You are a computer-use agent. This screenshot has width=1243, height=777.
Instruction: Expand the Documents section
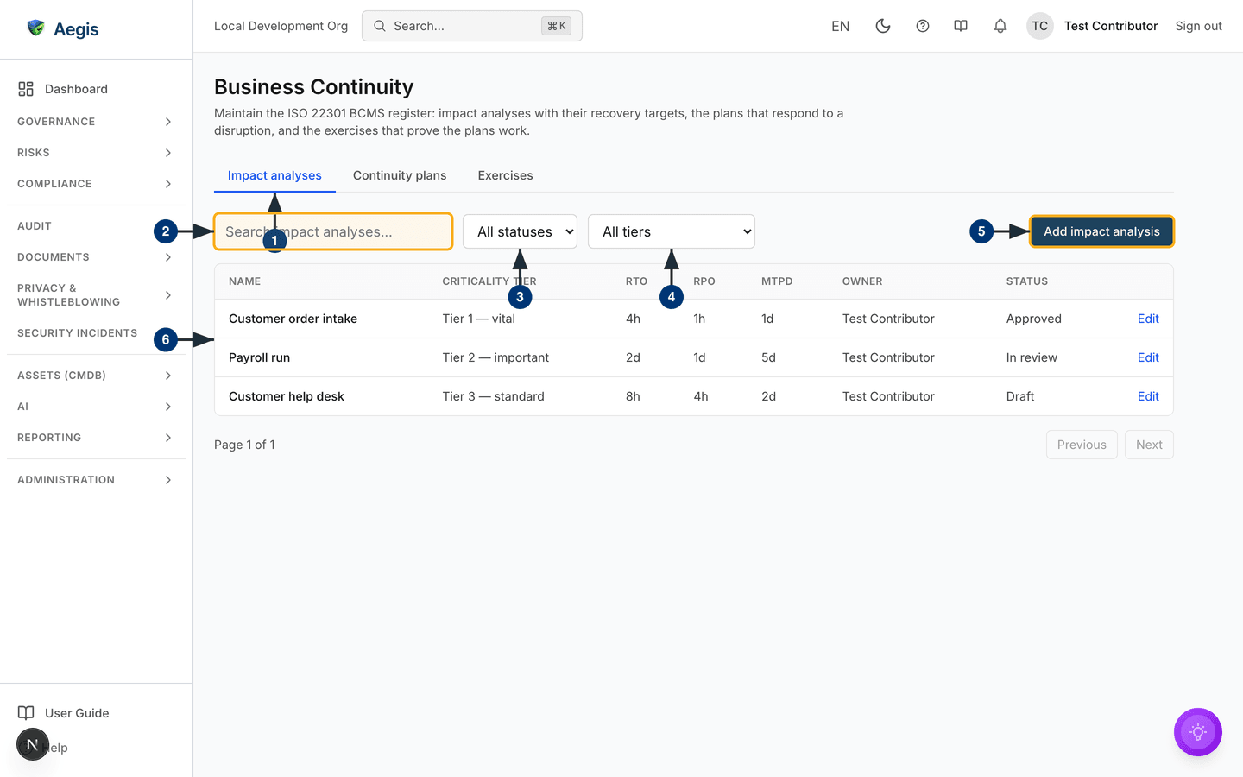pyautogui.click(x=95, y=257)
